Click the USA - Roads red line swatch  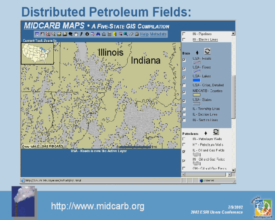tap(197, 62)
